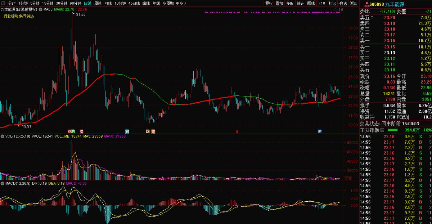Click the 定 event marker on chart

pos(153,131)
